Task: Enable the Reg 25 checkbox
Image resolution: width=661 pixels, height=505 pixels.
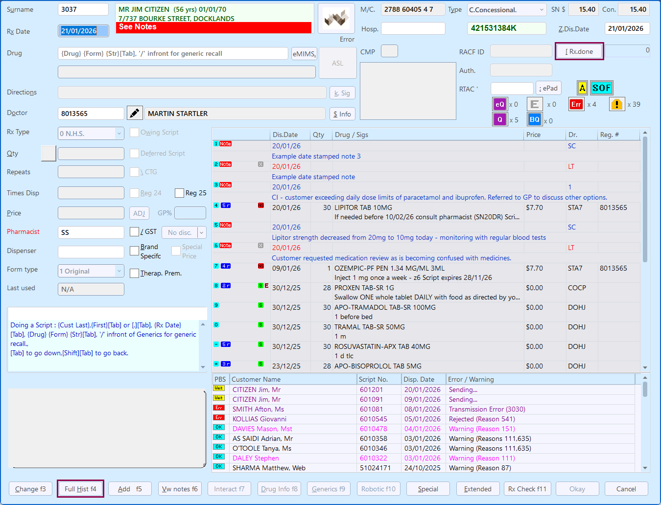Action: coord(179,193)
